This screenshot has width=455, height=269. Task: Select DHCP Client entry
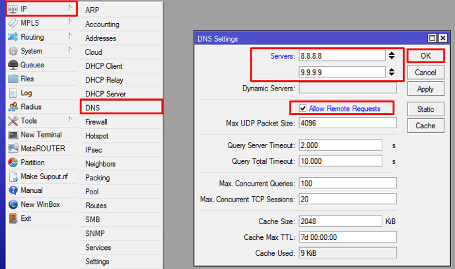(121, 66)
